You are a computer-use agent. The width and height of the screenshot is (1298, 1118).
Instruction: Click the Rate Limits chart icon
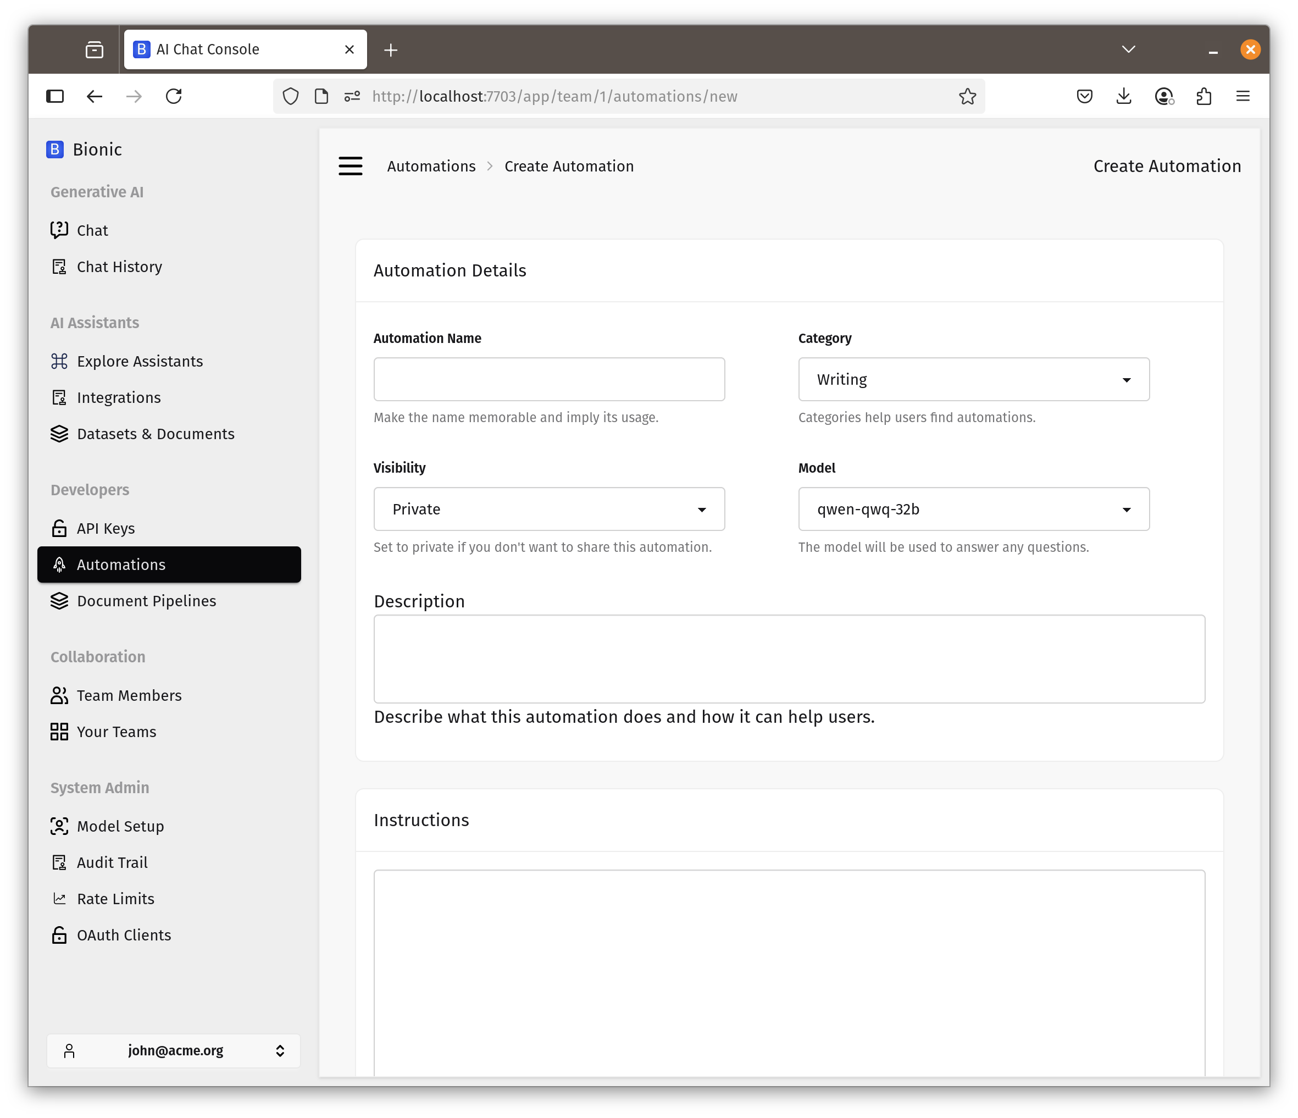[x=59, y=899]
